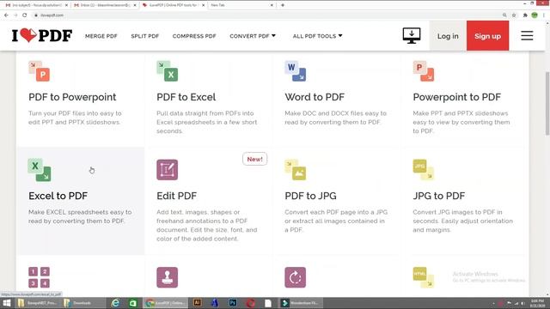The height and width of the screenshot is (309, 550).
Task: Open the JPG to PDF title link
Action: [x=439, y=196]
